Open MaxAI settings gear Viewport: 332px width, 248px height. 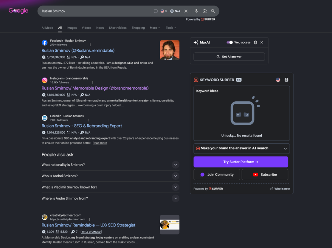pos(255,43)
